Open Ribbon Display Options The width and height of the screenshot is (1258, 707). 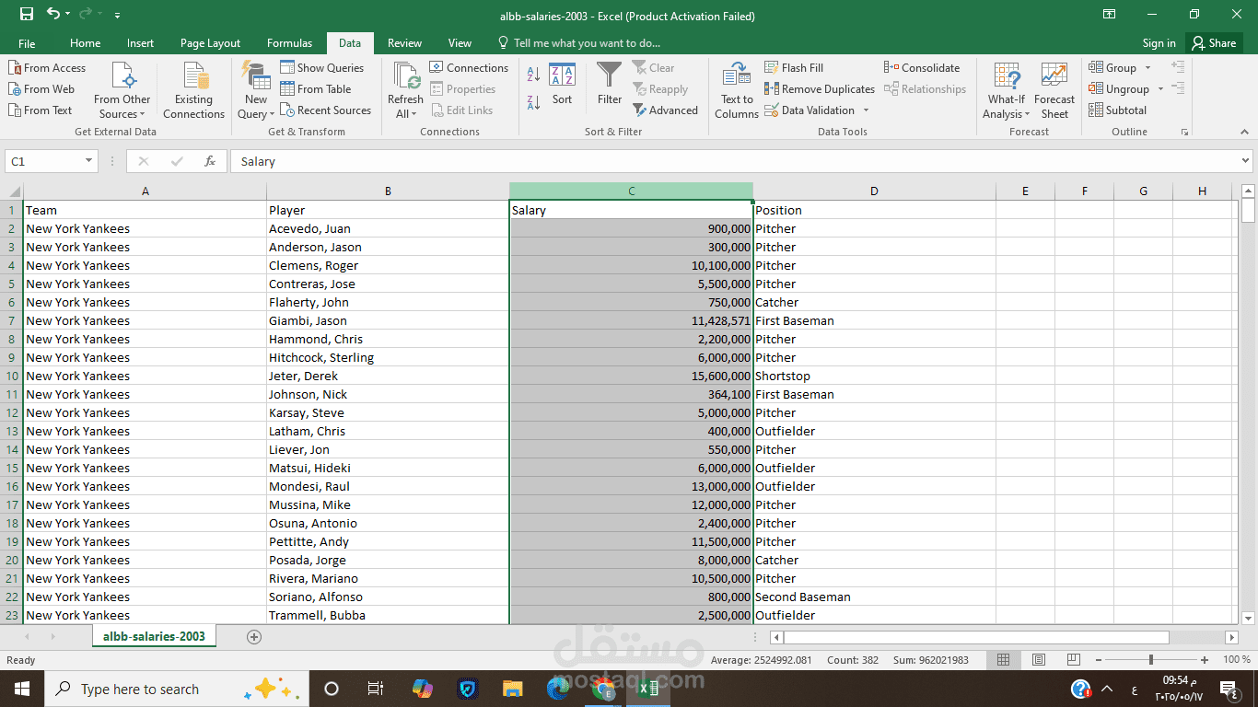(1110, 15)
